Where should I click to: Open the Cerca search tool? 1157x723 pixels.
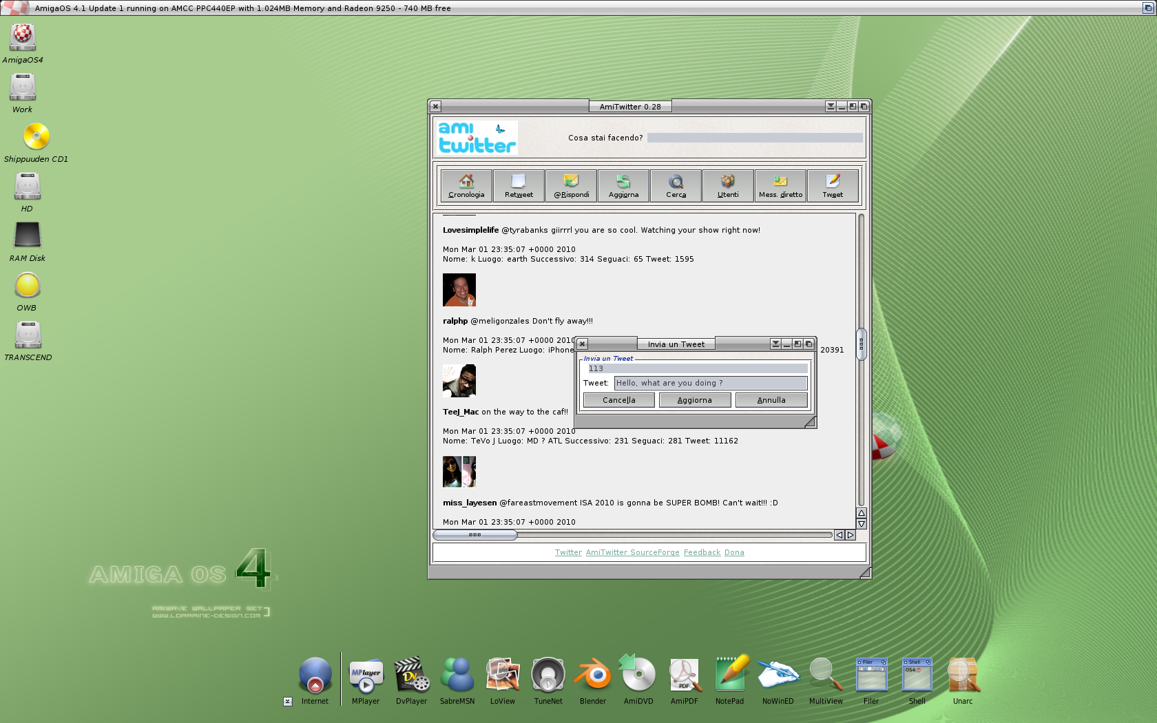(x=676, y=186)
